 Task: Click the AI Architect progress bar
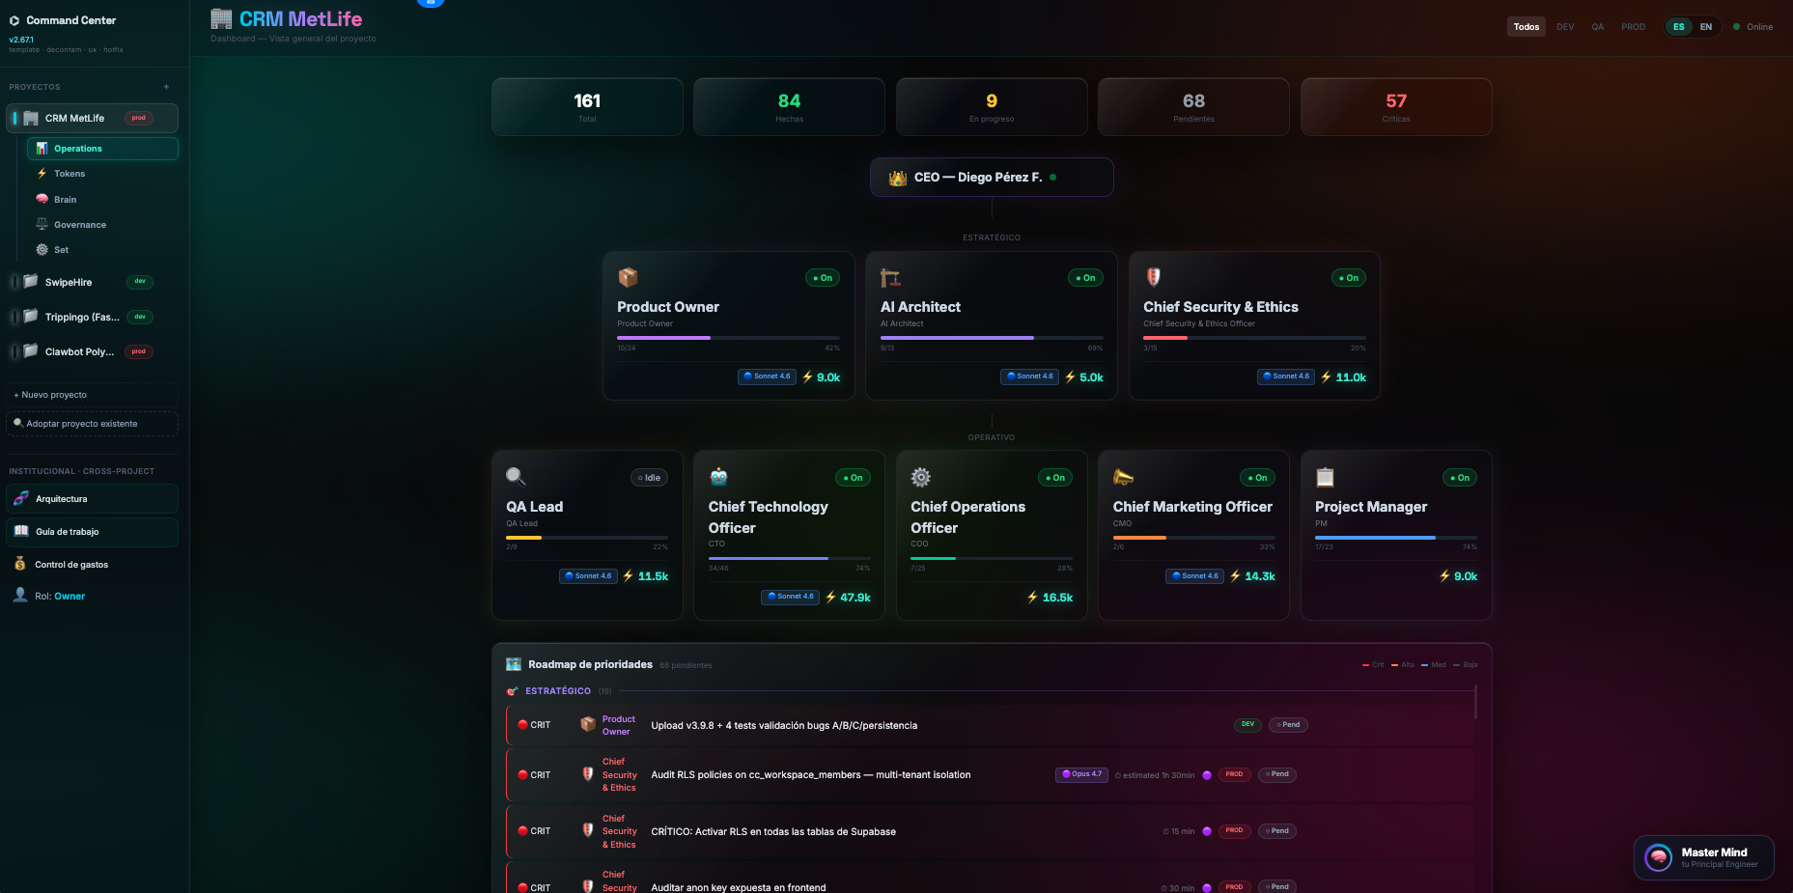(992, 338)
